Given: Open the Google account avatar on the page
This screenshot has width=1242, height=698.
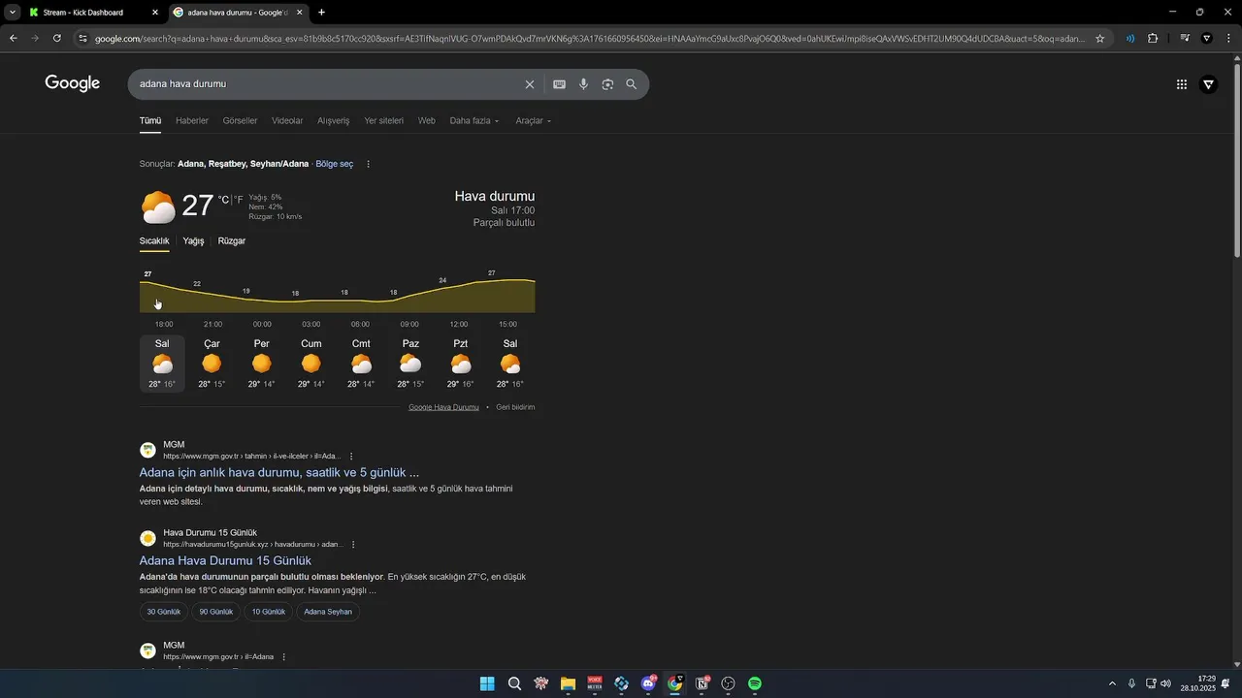Looking at the screenshot, I should (1208, 84).
